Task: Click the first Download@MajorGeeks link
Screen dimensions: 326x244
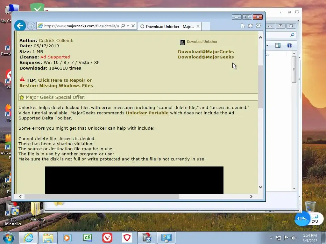Action: pos(206,52)
